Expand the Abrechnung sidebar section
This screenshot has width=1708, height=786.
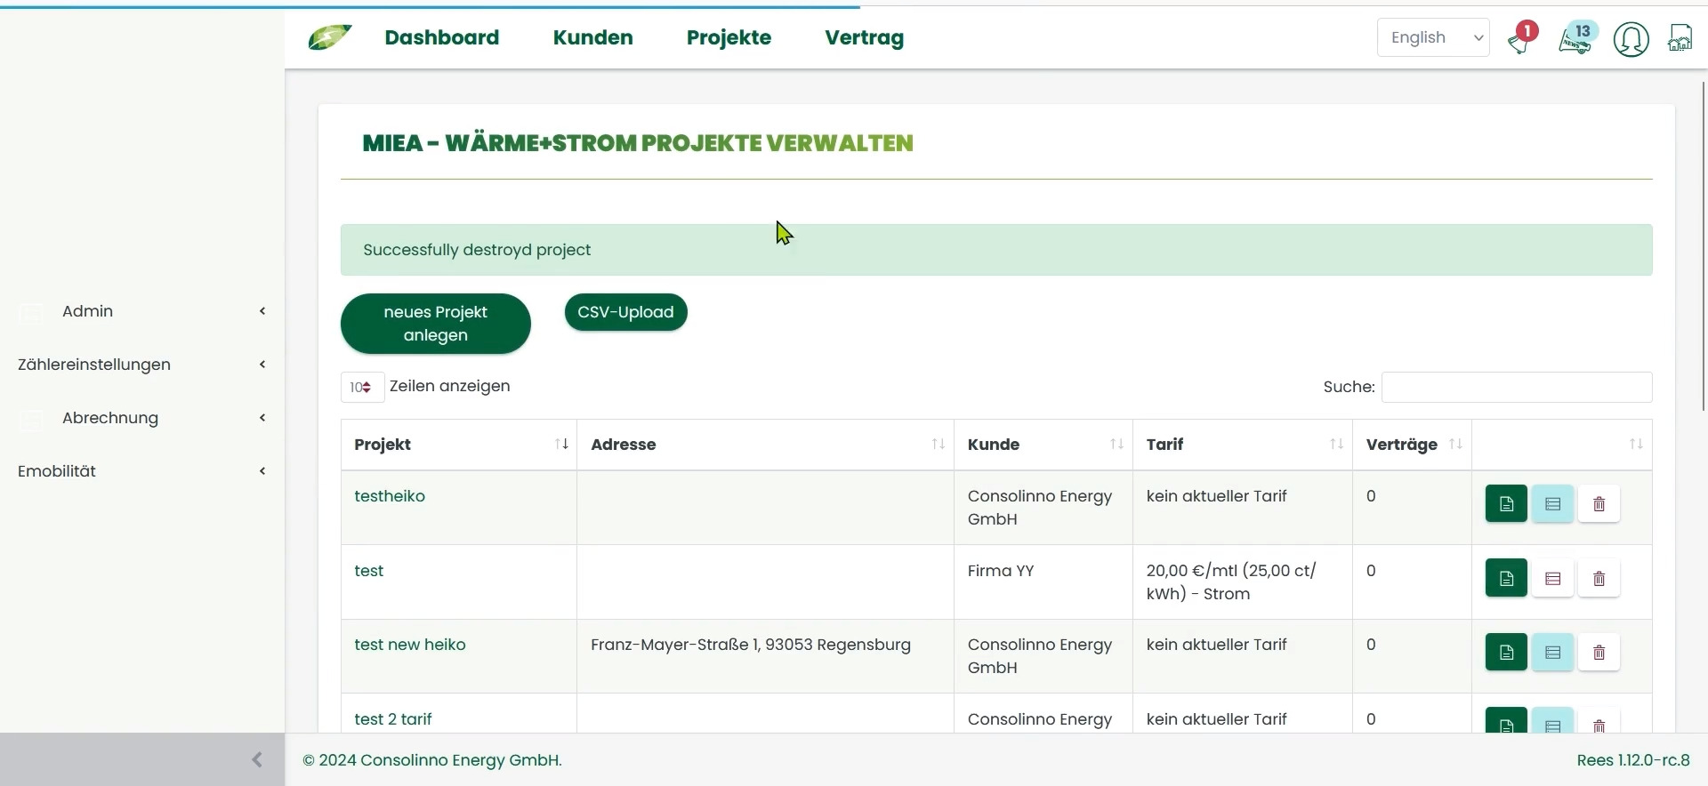142,418
